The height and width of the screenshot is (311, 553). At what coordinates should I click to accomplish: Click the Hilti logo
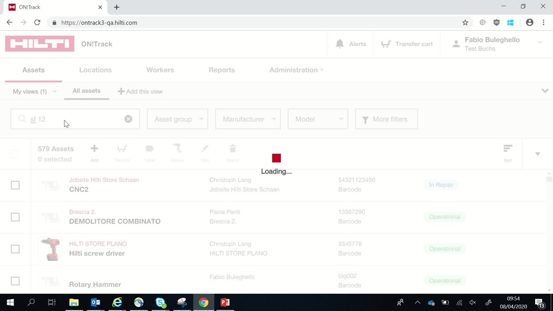(x=39, y=44)
